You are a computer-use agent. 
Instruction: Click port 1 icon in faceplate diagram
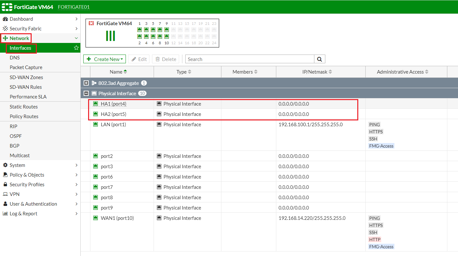139,30
